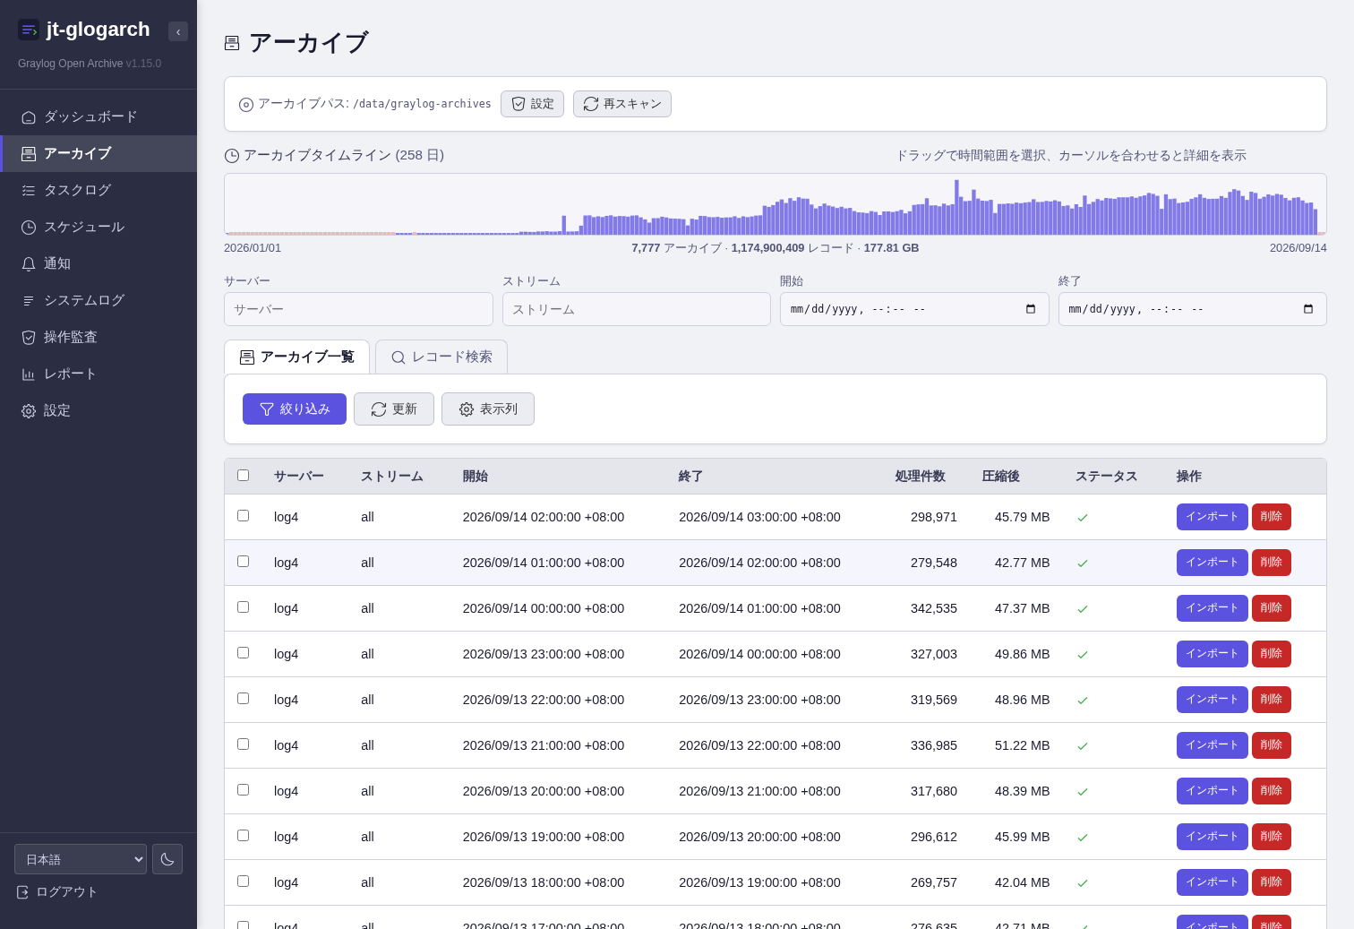The height and width of the screenshot is (929, 1354).
Task: Click status checkmark of 45.99 MB row
Action: (1083, 838)
